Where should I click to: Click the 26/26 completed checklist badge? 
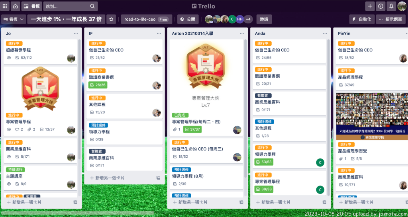point(98,85)
